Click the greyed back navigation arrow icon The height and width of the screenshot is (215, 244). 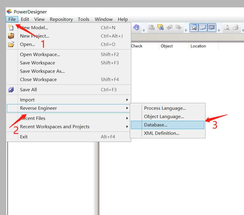click(169, 27)
